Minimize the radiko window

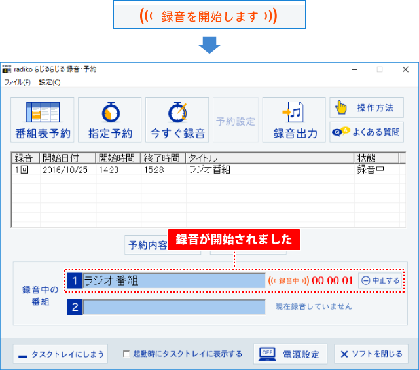[x=354, y=69]
